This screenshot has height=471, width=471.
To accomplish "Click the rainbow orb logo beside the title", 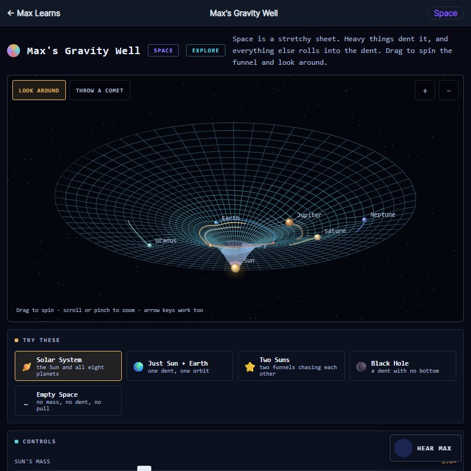I will tap(14, 51).
